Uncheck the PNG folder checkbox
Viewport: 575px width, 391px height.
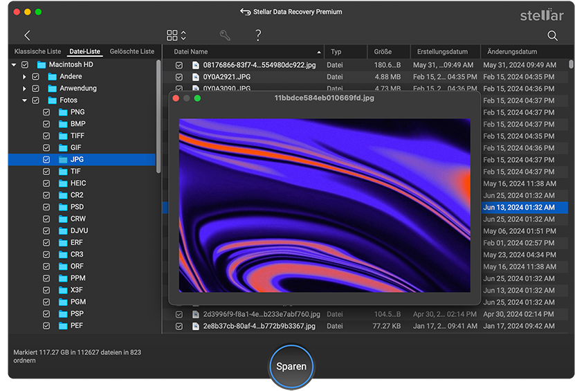coord(46,112)
